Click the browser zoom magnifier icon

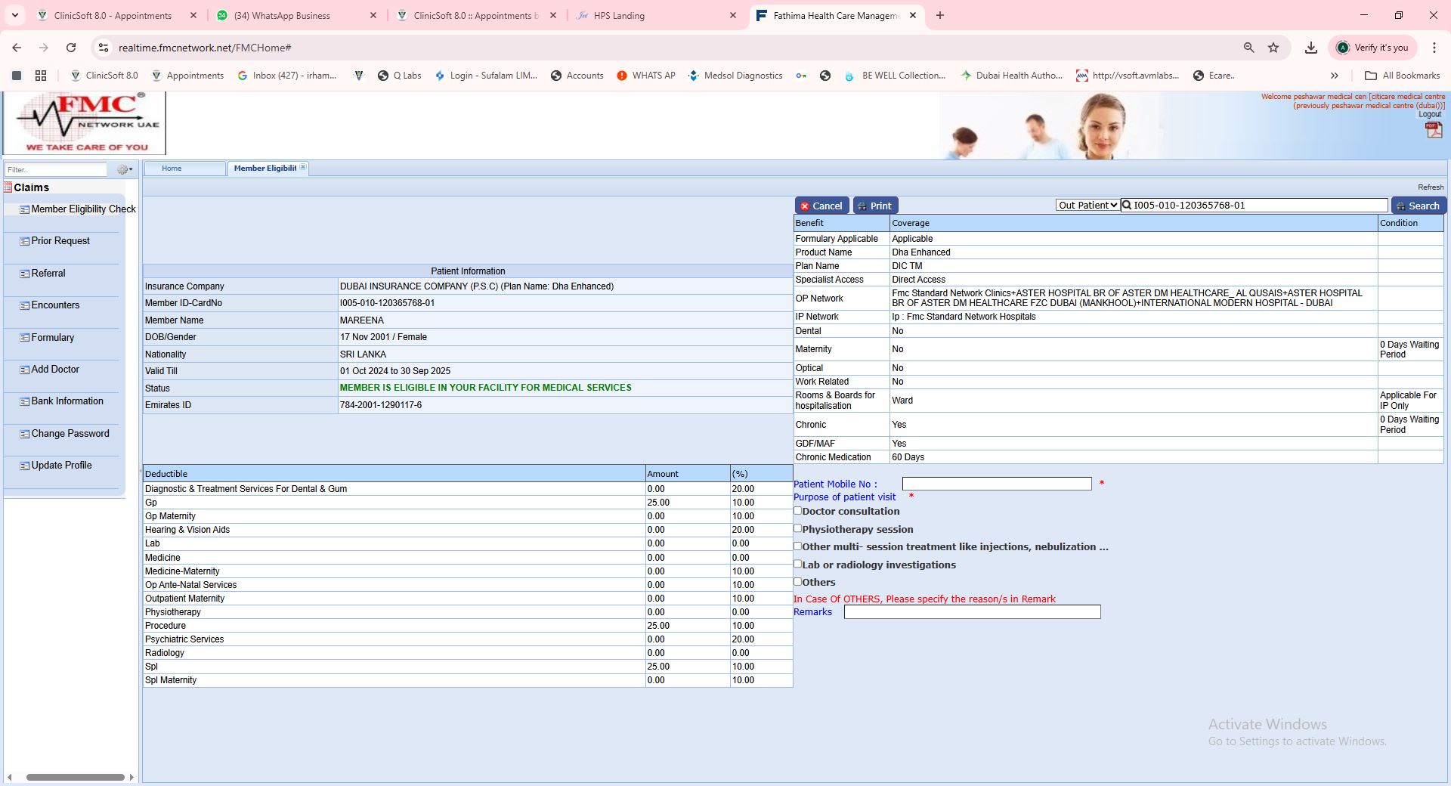point(1248,48)
